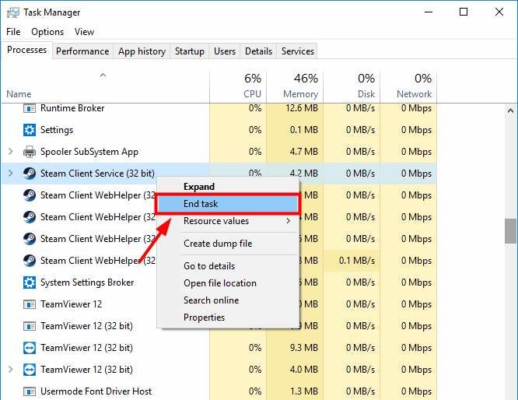Sort by the Disk column header
The image size is (518, 400).
point(352,86)
